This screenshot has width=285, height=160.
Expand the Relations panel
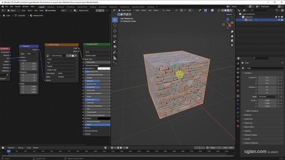click(x=248, y=115)
